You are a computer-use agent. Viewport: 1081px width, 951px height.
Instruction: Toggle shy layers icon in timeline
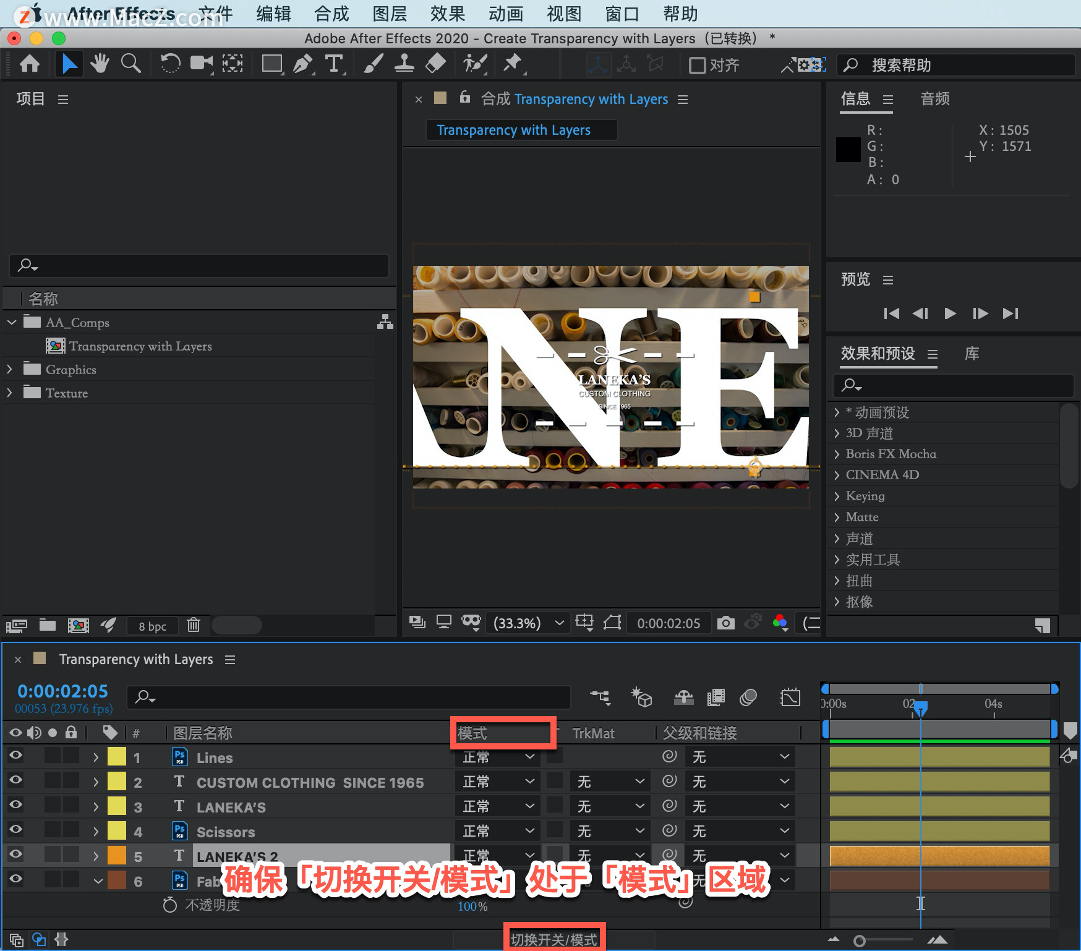click(x=683, y=697)
